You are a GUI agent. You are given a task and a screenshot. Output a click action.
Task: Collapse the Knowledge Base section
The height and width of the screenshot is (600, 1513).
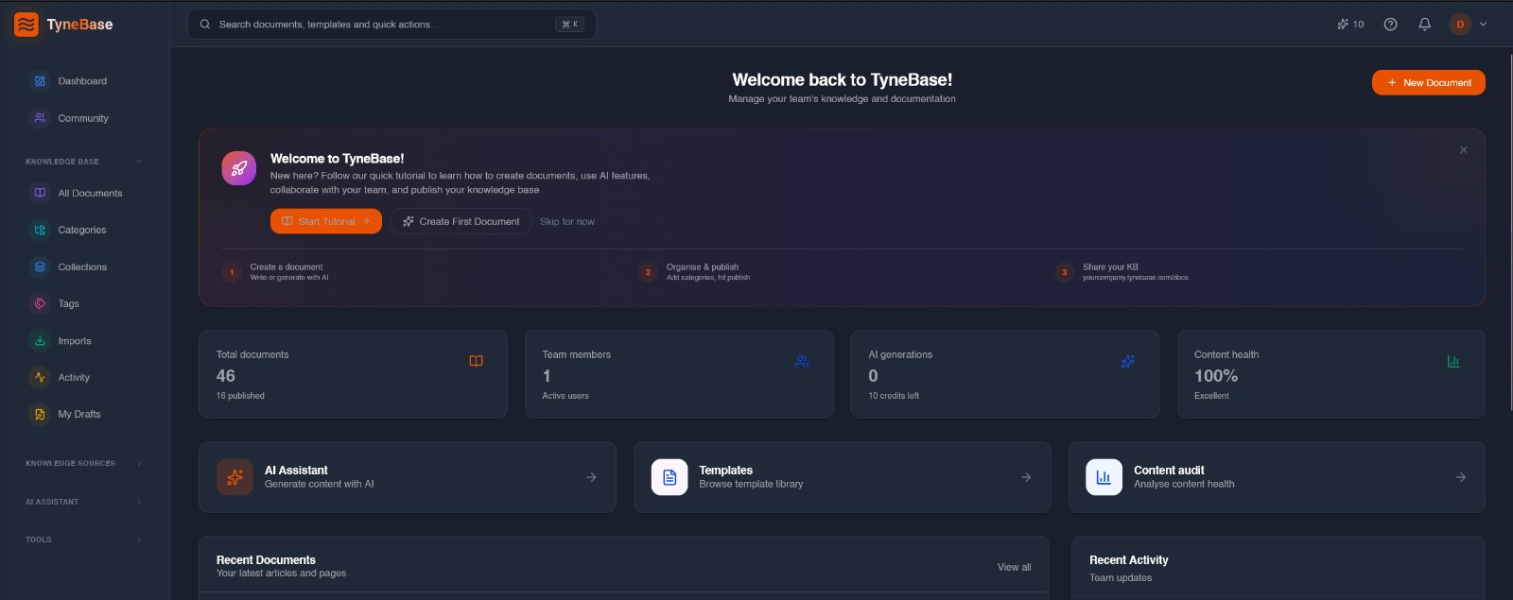[x=139, y=162]
